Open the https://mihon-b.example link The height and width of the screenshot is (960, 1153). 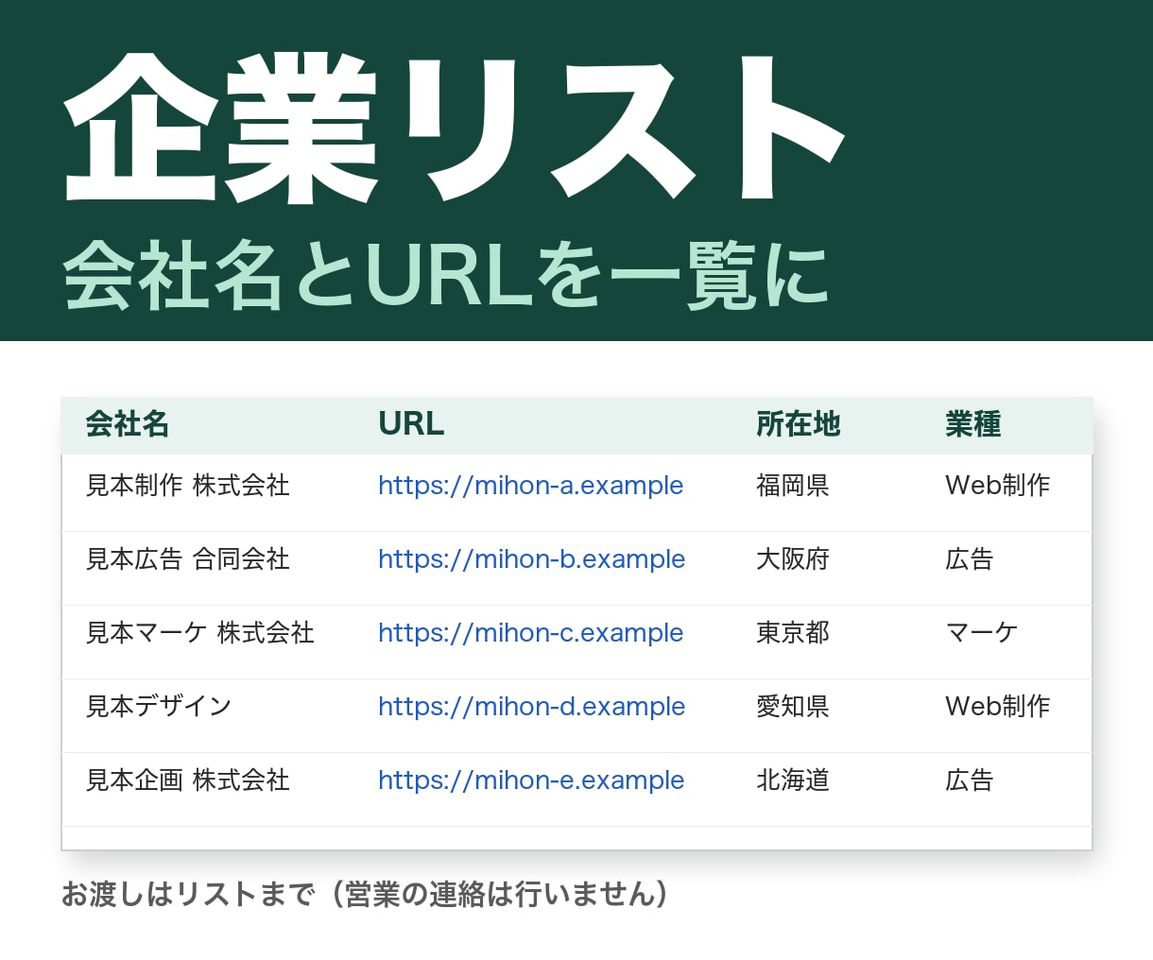(531, 559)
